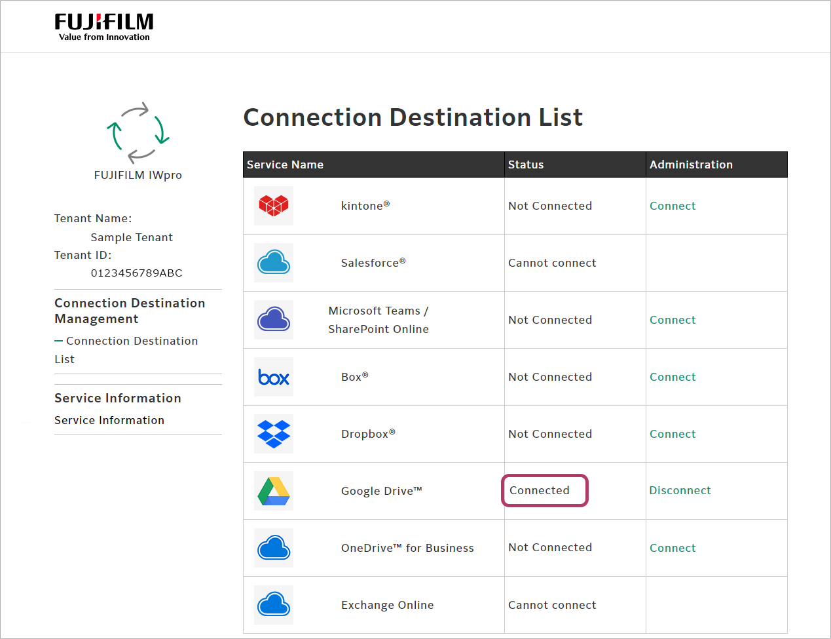This screenshot has width=831, height=639.
Task: Click Salesforce's Cannot connect status
Action: tap(552, 263)
